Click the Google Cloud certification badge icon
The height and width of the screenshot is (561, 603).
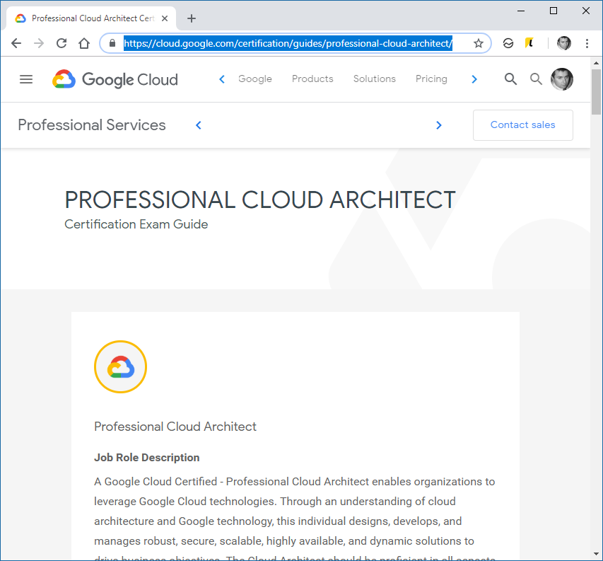click(120, 366)
